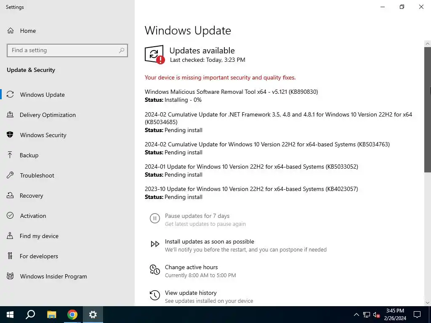Open Troubleshoot settings page

[x=67, y=175]
